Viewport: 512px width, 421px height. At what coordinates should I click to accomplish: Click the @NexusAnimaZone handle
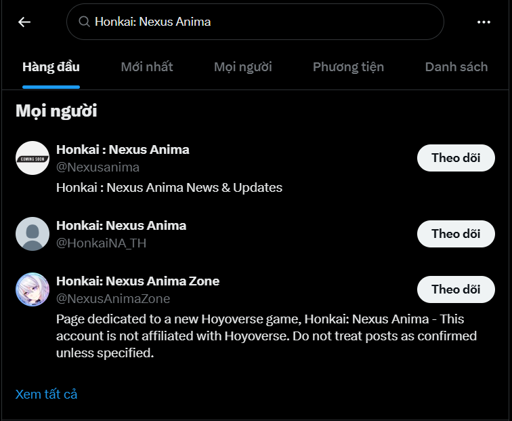113,299
